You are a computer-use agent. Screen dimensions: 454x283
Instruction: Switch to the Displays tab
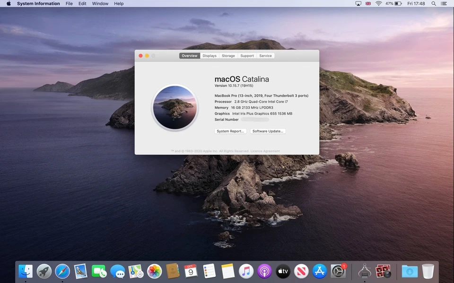[x=210, y=56]
